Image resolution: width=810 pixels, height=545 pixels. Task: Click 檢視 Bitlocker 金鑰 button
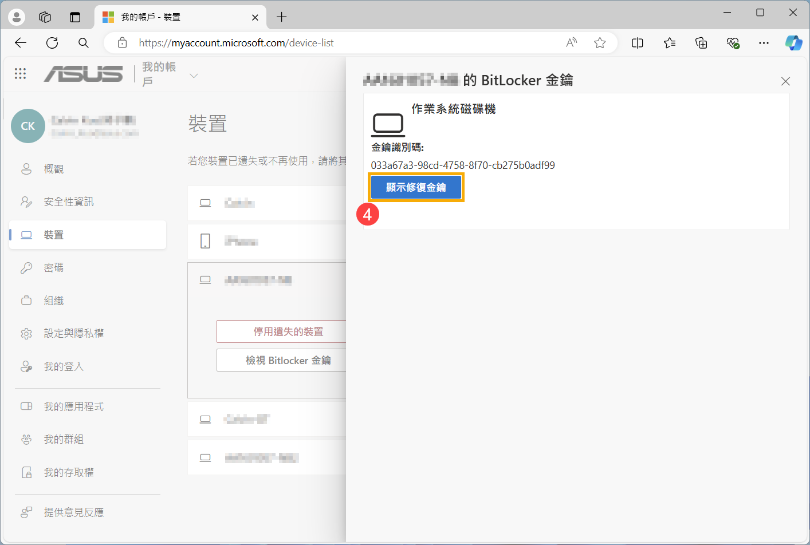pos(281,360)
